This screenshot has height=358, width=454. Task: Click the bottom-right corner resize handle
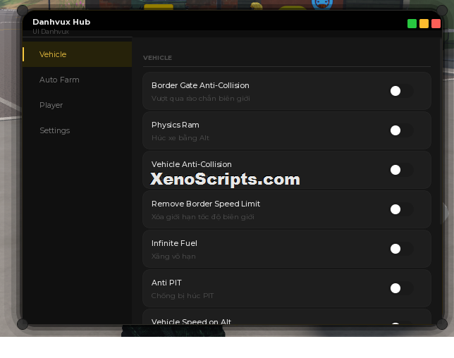tap(442, 324)
